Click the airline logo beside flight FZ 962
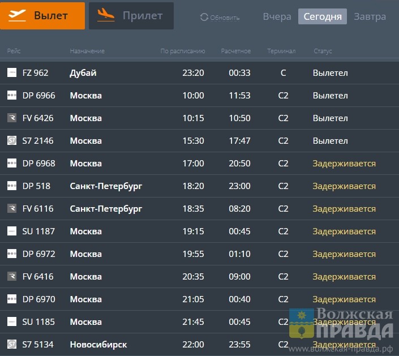The image size is (399, 356). (x=12, y=73)
